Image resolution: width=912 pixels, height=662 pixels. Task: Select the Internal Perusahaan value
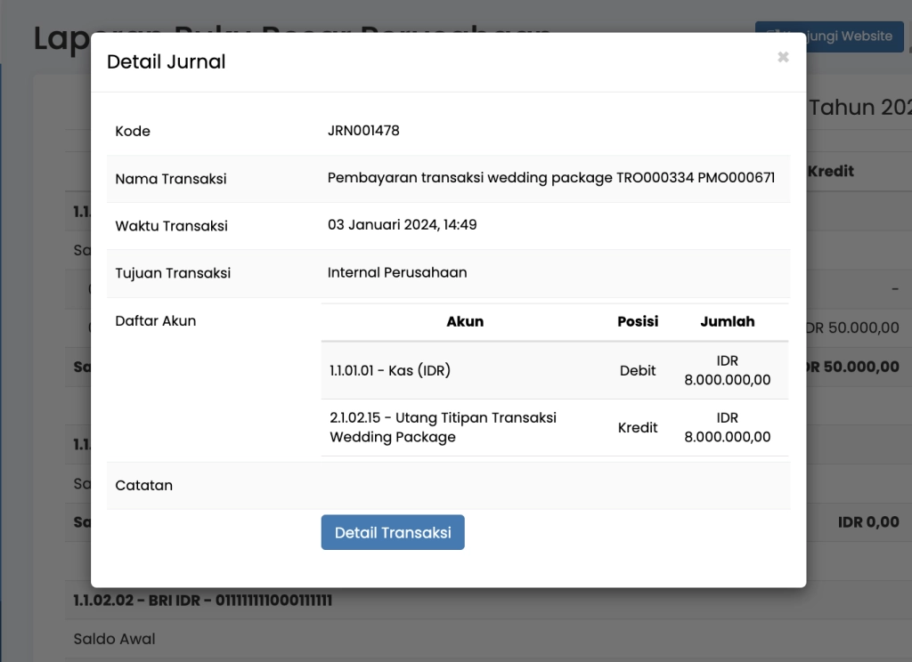tap(397, 272)
